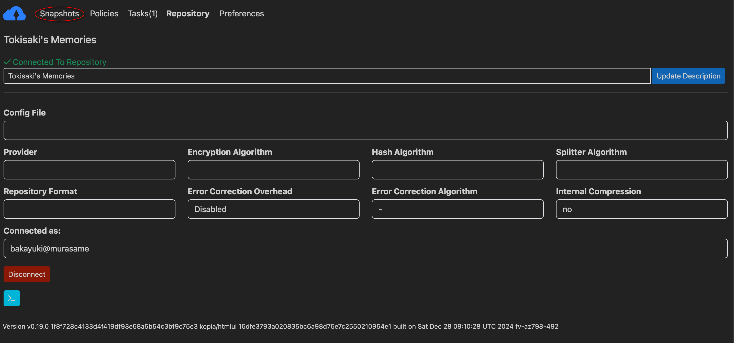
Task: Go to the Preferences tab
Action: pos(241,13)
